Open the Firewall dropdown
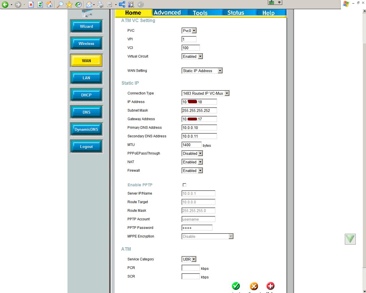The width and height of the screenshot is (366, 293). 192,171
